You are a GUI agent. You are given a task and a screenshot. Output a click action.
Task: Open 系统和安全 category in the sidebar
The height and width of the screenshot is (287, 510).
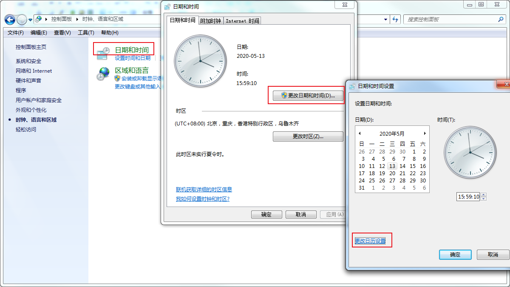pos(28,61)
